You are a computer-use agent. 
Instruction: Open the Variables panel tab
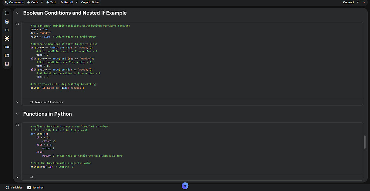[14, 188]
